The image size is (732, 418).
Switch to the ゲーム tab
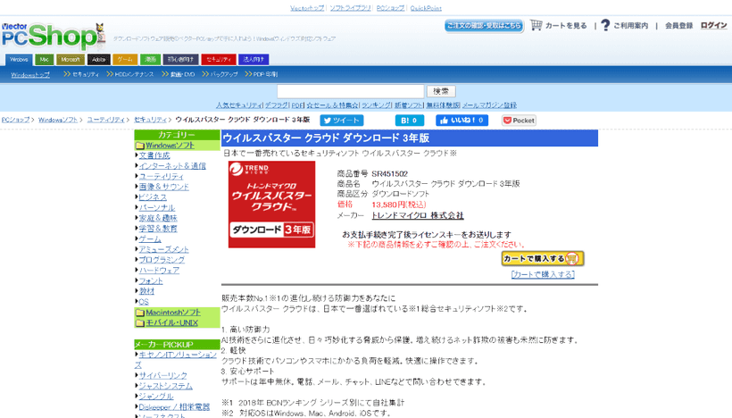coord(125,60)
